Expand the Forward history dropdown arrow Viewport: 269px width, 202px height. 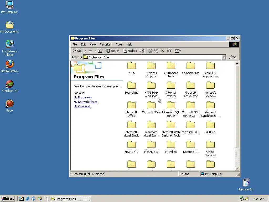click(x=95, y=51)
